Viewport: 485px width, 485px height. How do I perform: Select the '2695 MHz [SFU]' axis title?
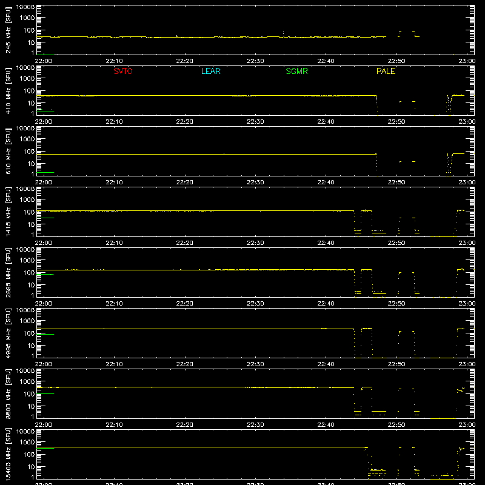(x=8, y=272)
